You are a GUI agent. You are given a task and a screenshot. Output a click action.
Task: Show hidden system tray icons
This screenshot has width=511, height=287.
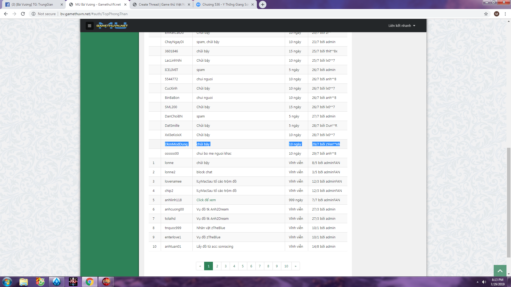click(x=477, y=282)
